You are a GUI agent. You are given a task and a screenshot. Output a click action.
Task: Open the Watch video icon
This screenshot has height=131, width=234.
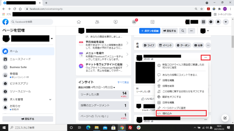(x=116, y=22)
